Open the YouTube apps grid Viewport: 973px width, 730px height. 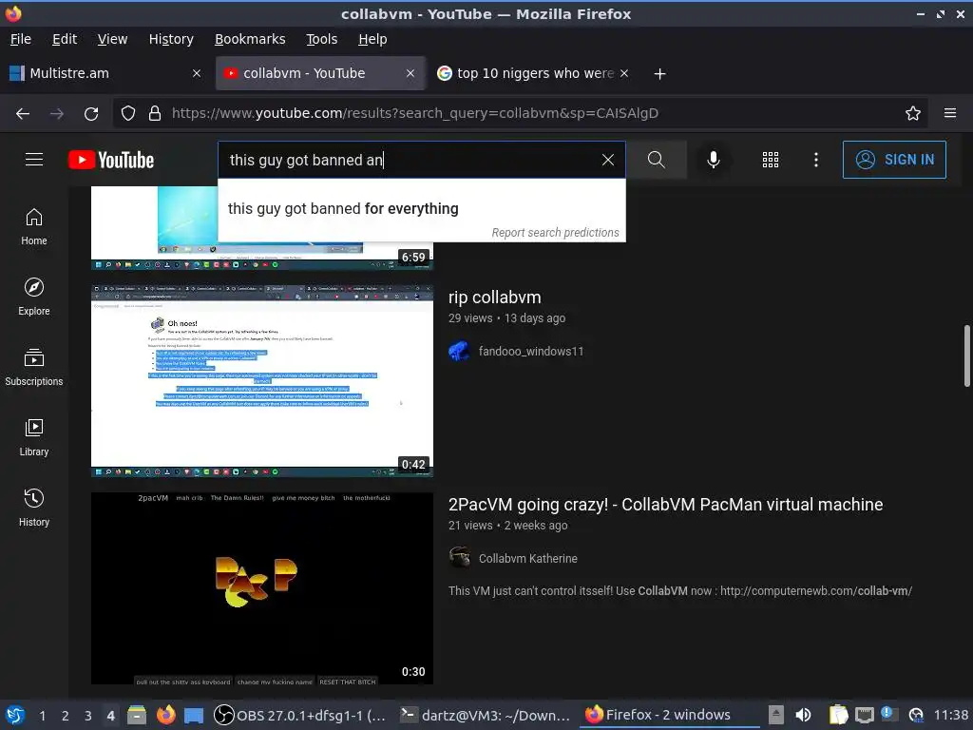[770, 160]
